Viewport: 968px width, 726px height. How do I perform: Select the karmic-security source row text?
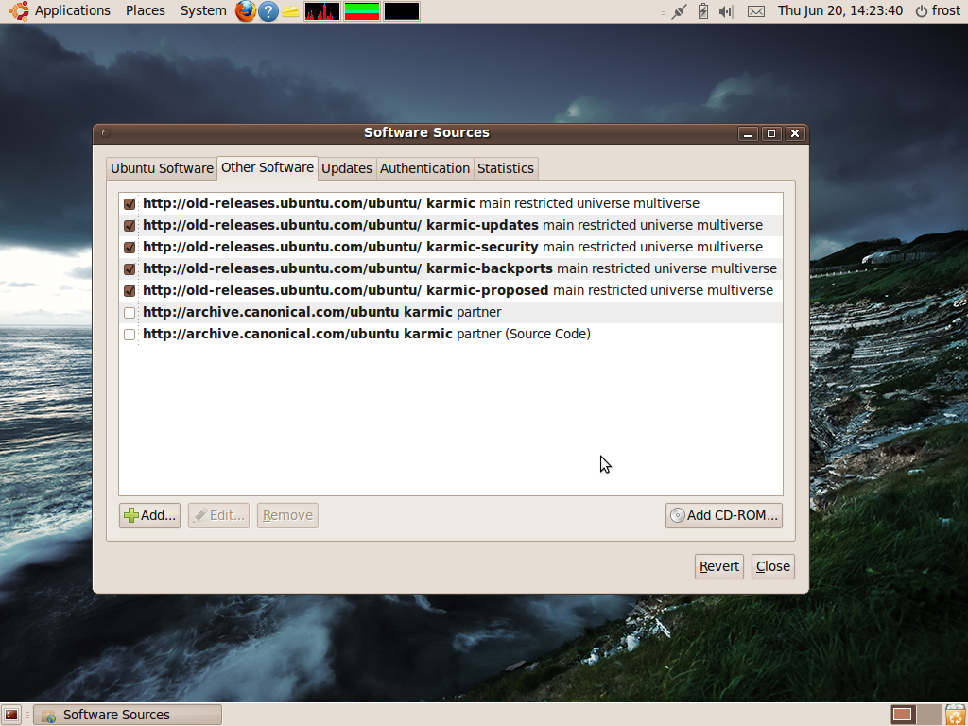click(x=453, y=247)
